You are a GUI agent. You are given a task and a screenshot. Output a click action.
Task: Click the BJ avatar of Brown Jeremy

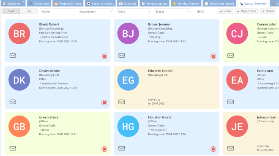(128, 33)
